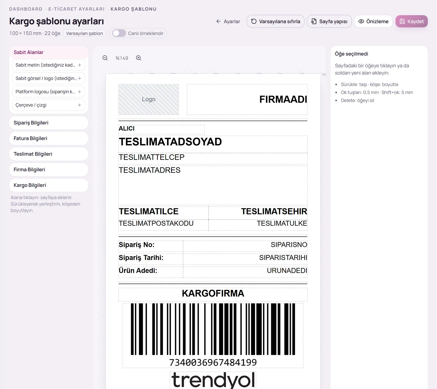Image resolution: width=437 pixels, height=389 pixels.
Task: Open the Önizleme preview
Action: (373, 21)
